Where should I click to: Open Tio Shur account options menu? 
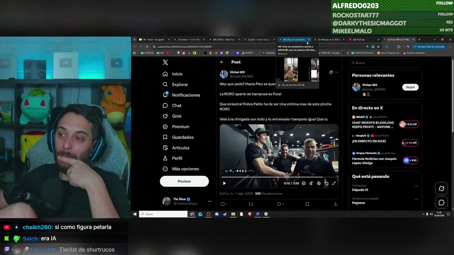coord(210,202)
